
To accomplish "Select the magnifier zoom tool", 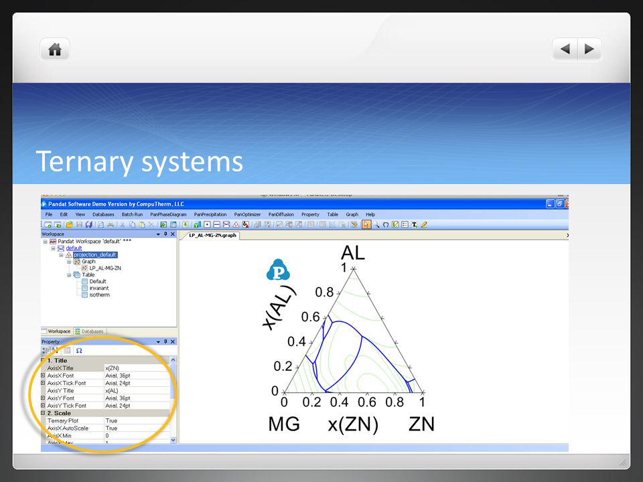I will 376,225.
